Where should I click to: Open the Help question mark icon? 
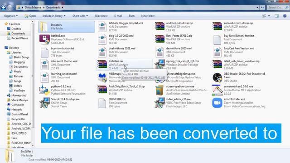(285, 16)
